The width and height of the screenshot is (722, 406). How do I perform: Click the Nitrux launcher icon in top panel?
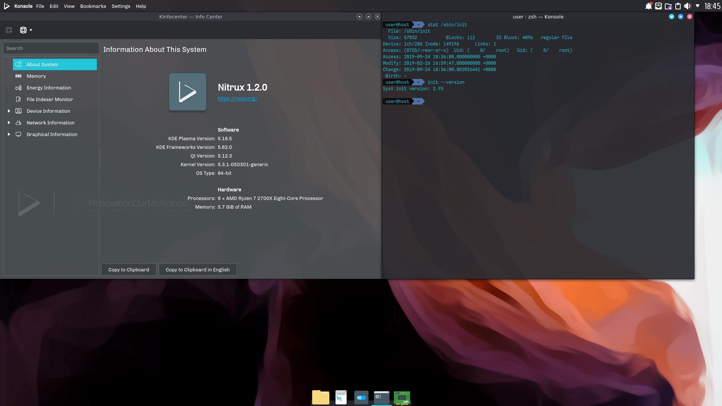coord(7,6)
